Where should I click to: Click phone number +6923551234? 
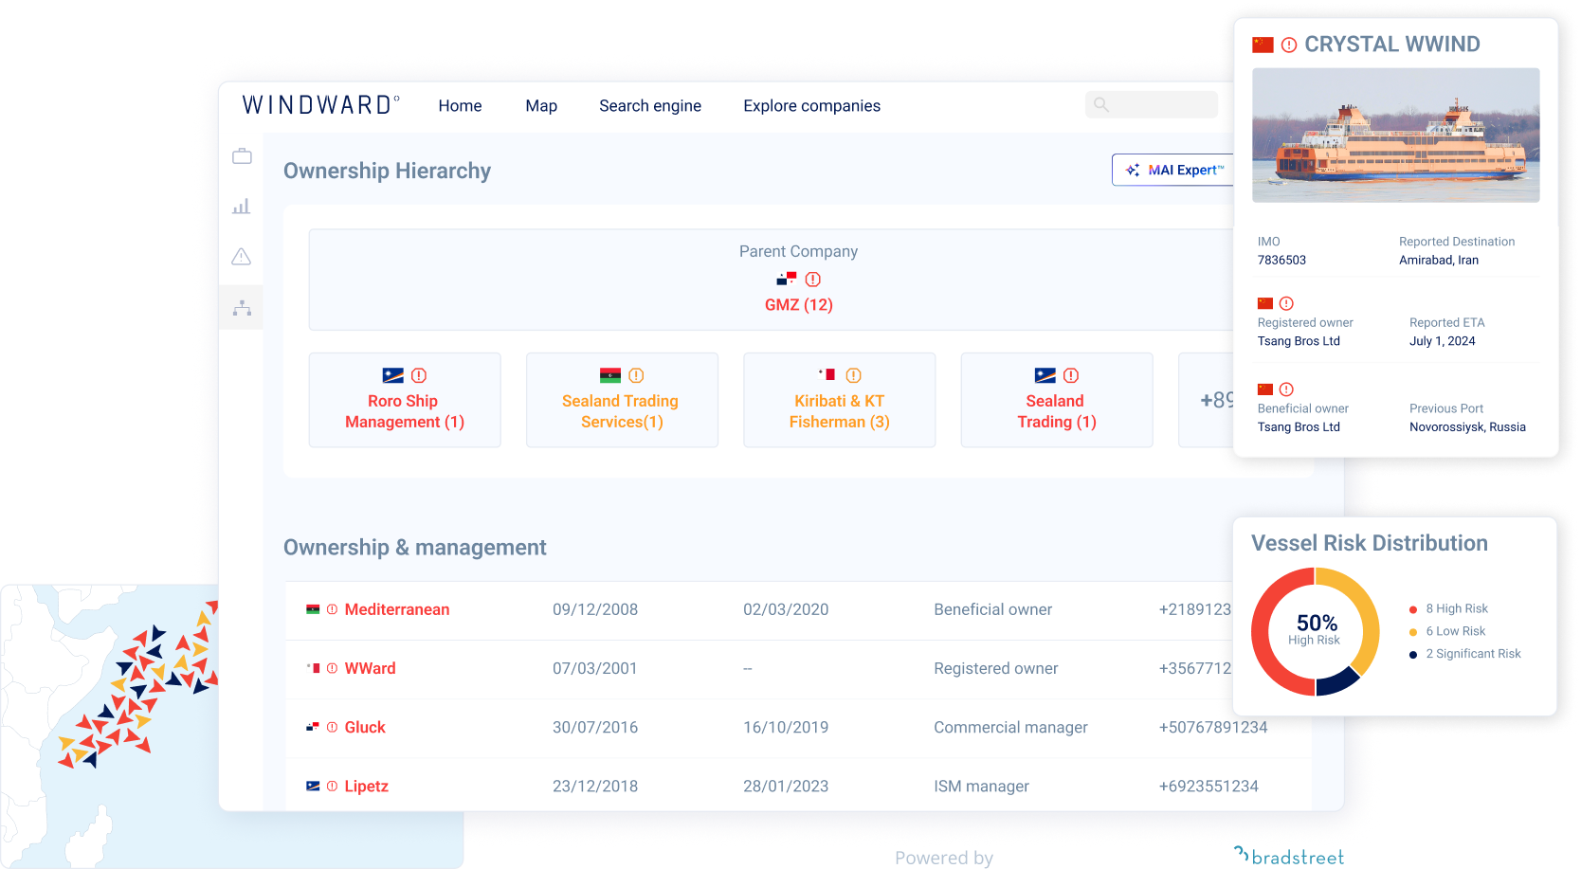pos(1208,786)
